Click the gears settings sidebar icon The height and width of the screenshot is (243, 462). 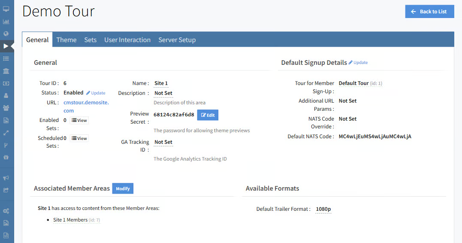pyautogui.click(x=6, y=211)
